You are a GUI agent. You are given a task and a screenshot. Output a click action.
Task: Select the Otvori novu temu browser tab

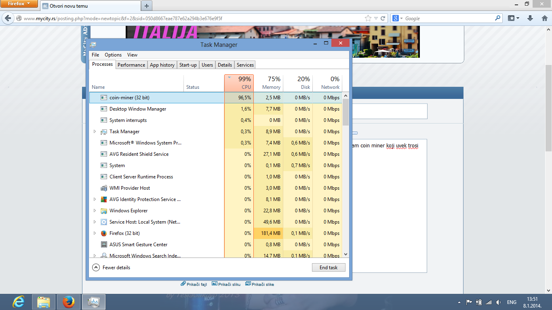pyautogui.click(x=90, y=6)
